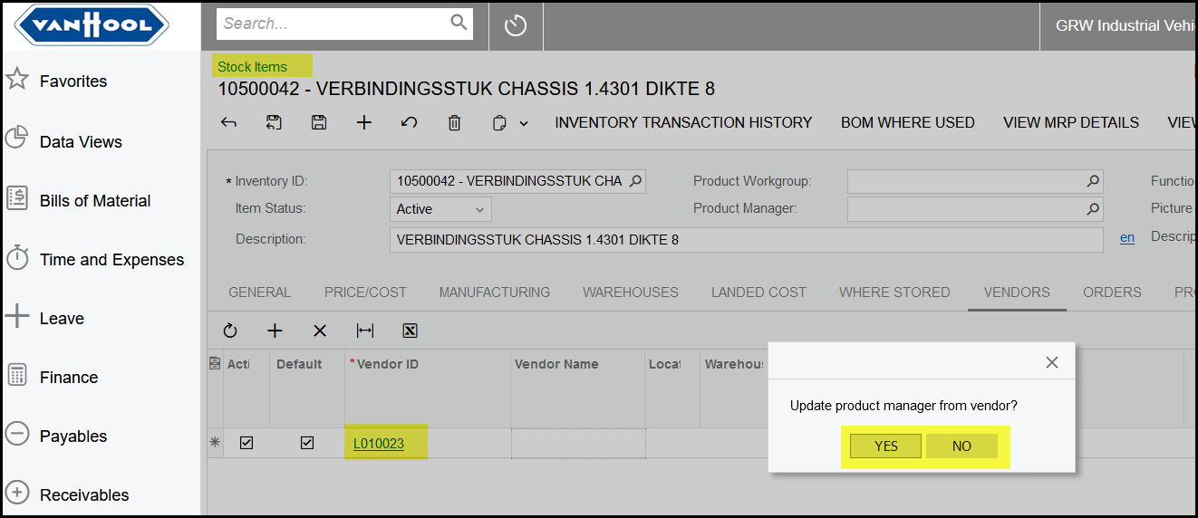
Task: Open vendor link L010023
Action: coord(379,444)
